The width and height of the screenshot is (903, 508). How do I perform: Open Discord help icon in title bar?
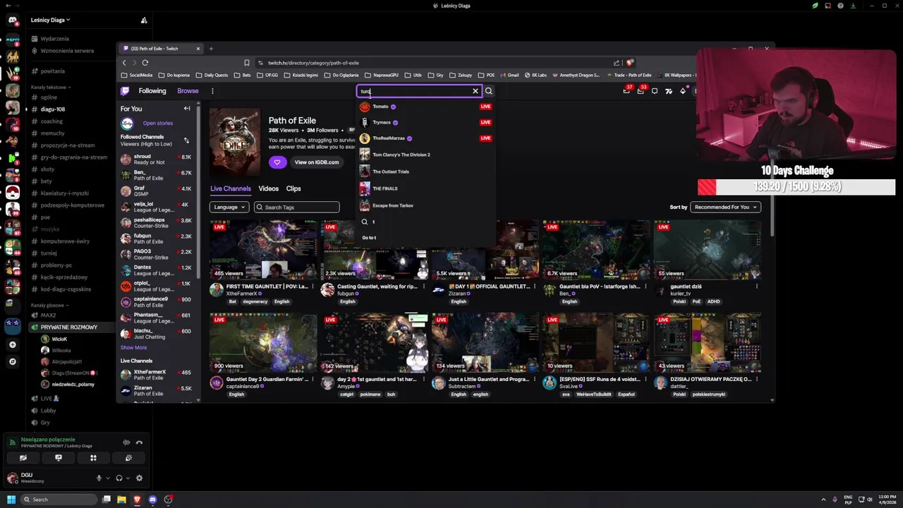coord(840,6)
